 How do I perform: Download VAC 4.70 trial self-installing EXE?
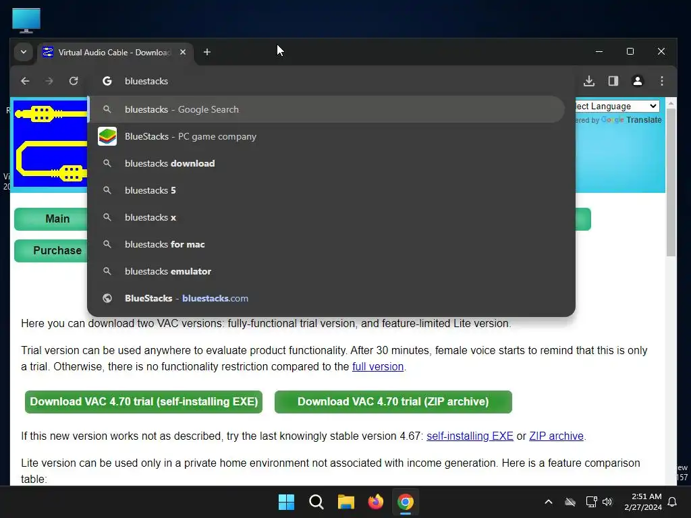[x=144, y=402]
